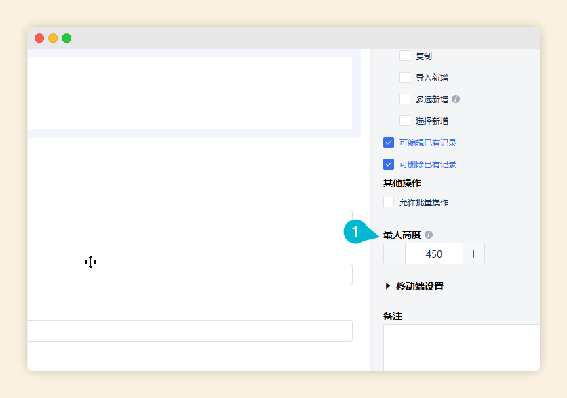Viewport: 567px width, 398px height.
Task: Click the plus icon to increase max height
Action: [475, 254]
